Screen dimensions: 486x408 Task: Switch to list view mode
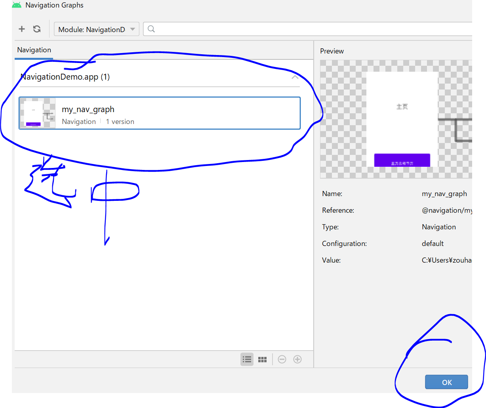click(x=247, y=359)
